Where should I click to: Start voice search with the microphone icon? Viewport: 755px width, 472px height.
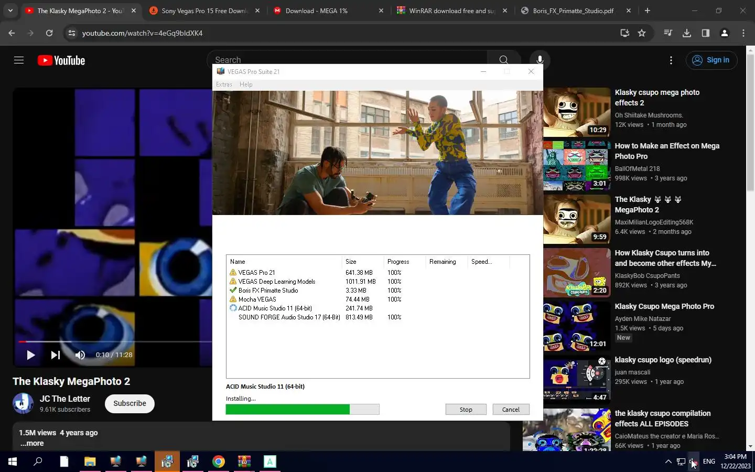pyautogui.click(x=540, y=60)
